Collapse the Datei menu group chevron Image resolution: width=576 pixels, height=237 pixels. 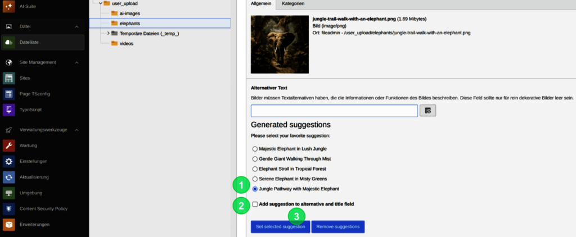coord(76,27)
